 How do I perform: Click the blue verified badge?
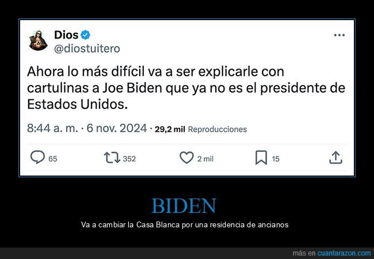(x=85, y=35)
